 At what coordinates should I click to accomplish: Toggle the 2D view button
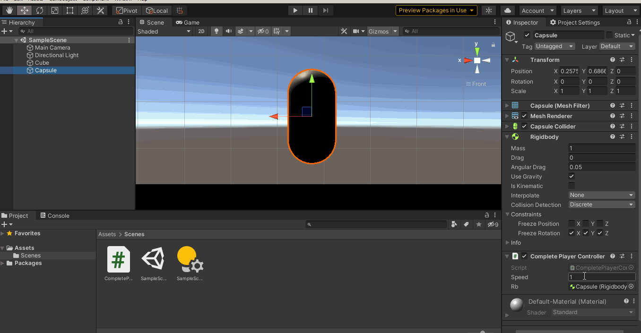coord(201,31)
